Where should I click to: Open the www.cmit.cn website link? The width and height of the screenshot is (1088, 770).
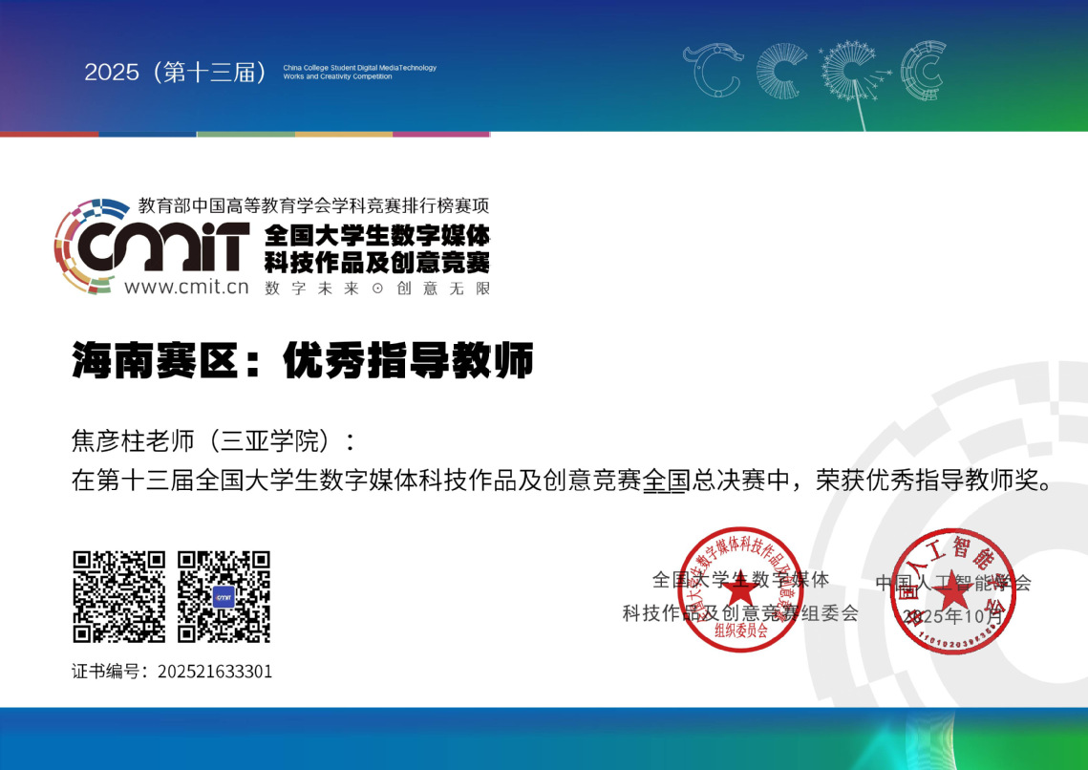(x=186, y=286)
